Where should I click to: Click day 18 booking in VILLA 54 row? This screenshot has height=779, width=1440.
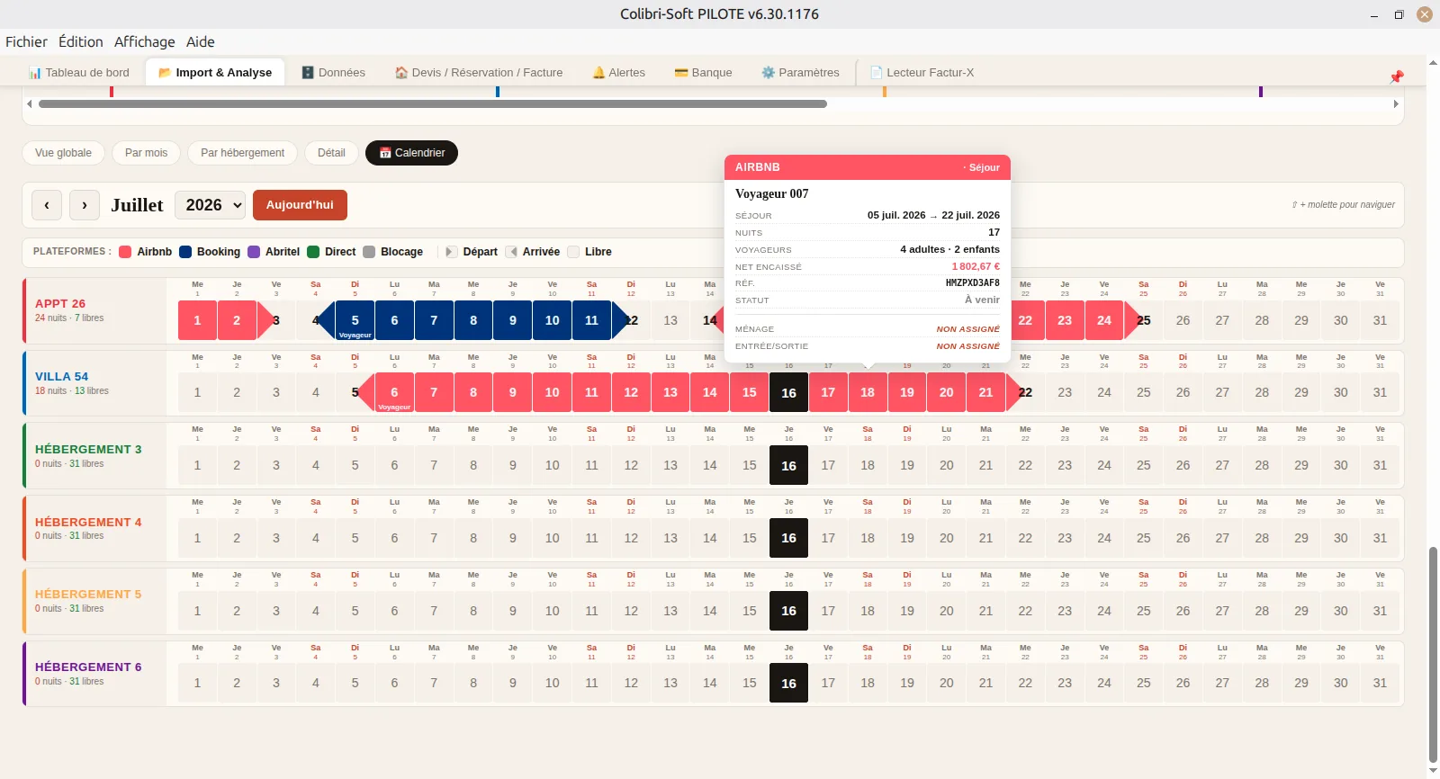[x=868, y=392]
